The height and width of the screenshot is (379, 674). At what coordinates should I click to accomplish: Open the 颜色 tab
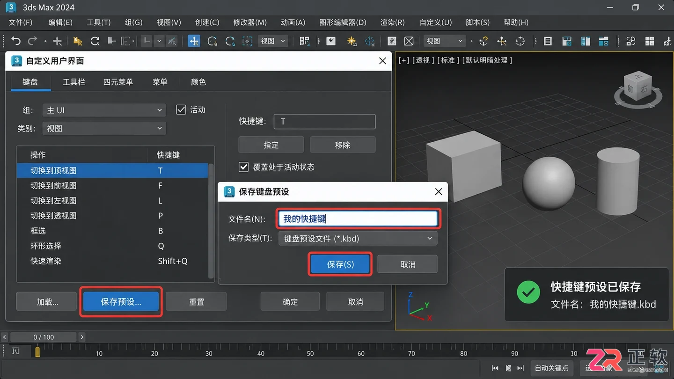pos(198,82)
